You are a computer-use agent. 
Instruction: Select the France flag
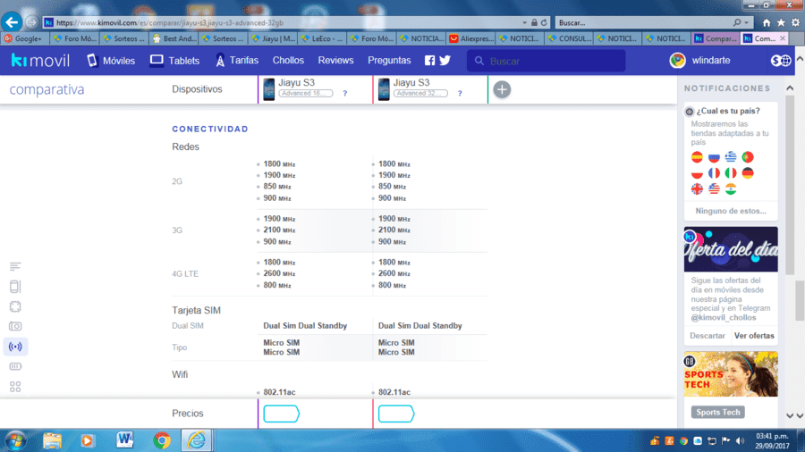point(714,173)
